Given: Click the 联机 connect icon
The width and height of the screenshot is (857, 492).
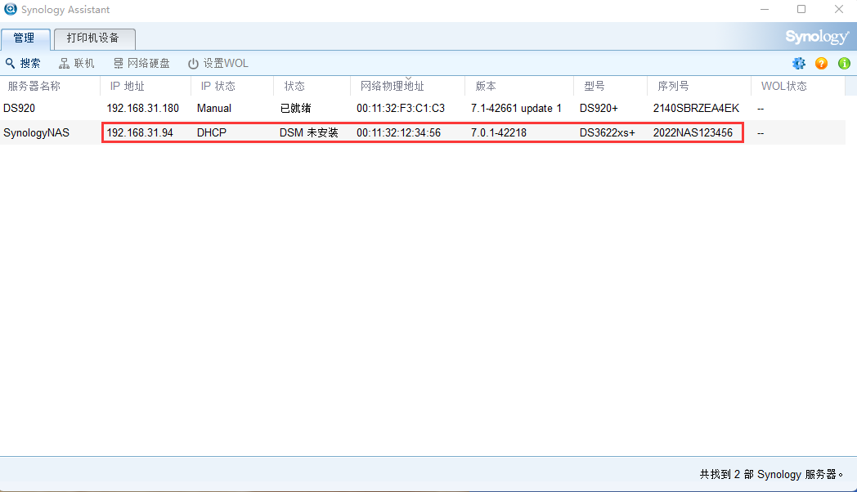Looking at the screenshot, I should [65, 64].
